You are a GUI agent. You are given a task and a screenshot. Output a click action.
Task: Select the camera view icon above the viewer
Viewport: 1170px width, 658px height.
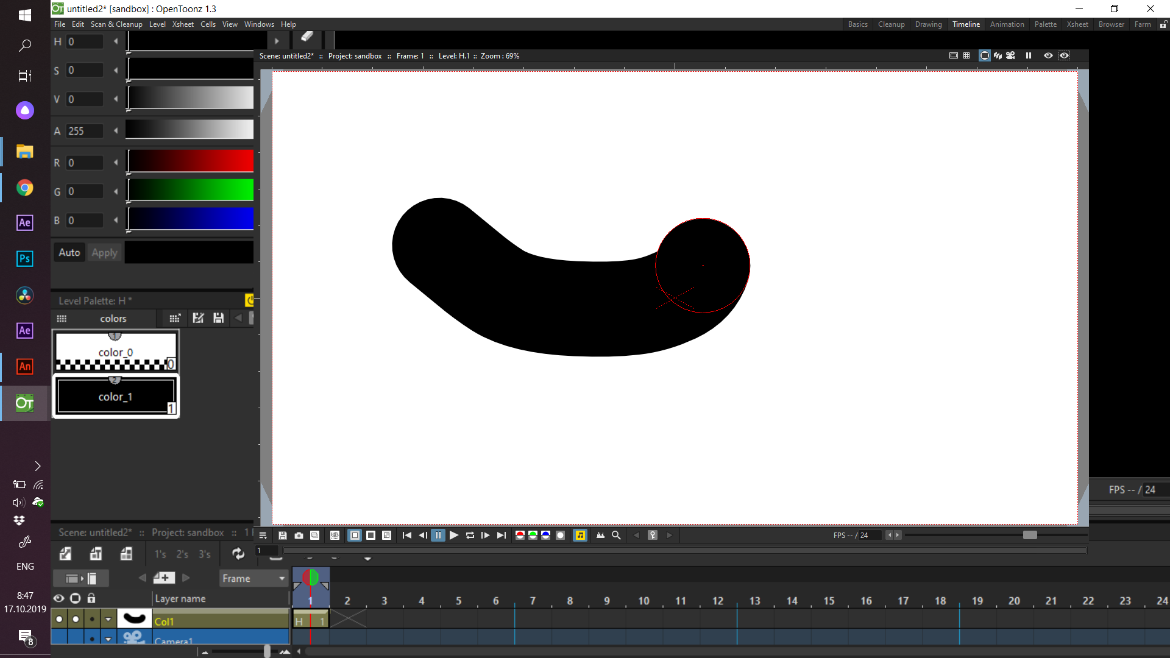(x=1010, y=55)
